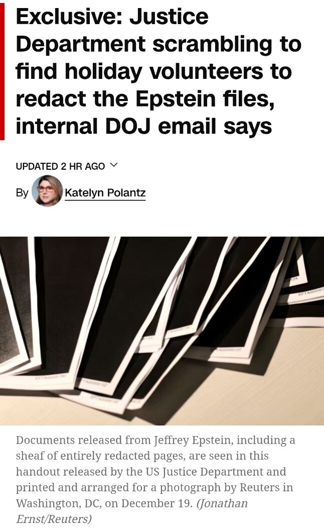Click 'Justice Department scrambling' headline text
This screenshot has height=531, width=324.
coord(158,30)
